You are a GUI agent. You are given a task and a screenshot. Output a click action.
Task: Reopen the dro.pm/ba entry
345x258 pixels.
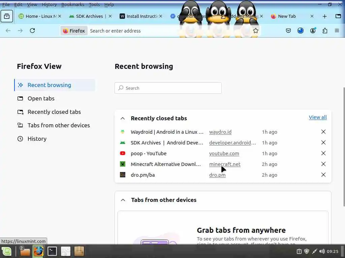(x=143, y=175)
